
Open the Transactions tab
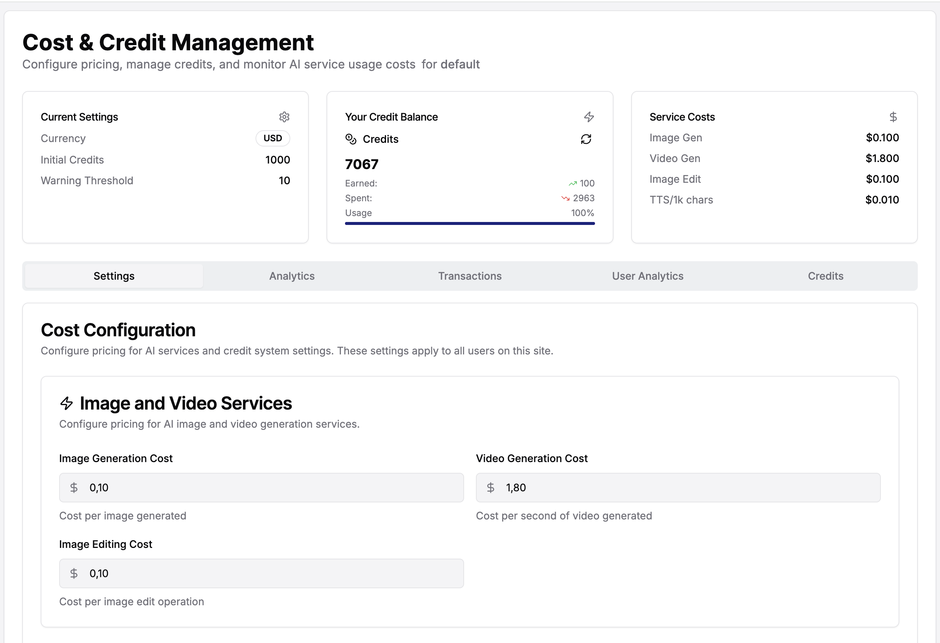[470, 276]
